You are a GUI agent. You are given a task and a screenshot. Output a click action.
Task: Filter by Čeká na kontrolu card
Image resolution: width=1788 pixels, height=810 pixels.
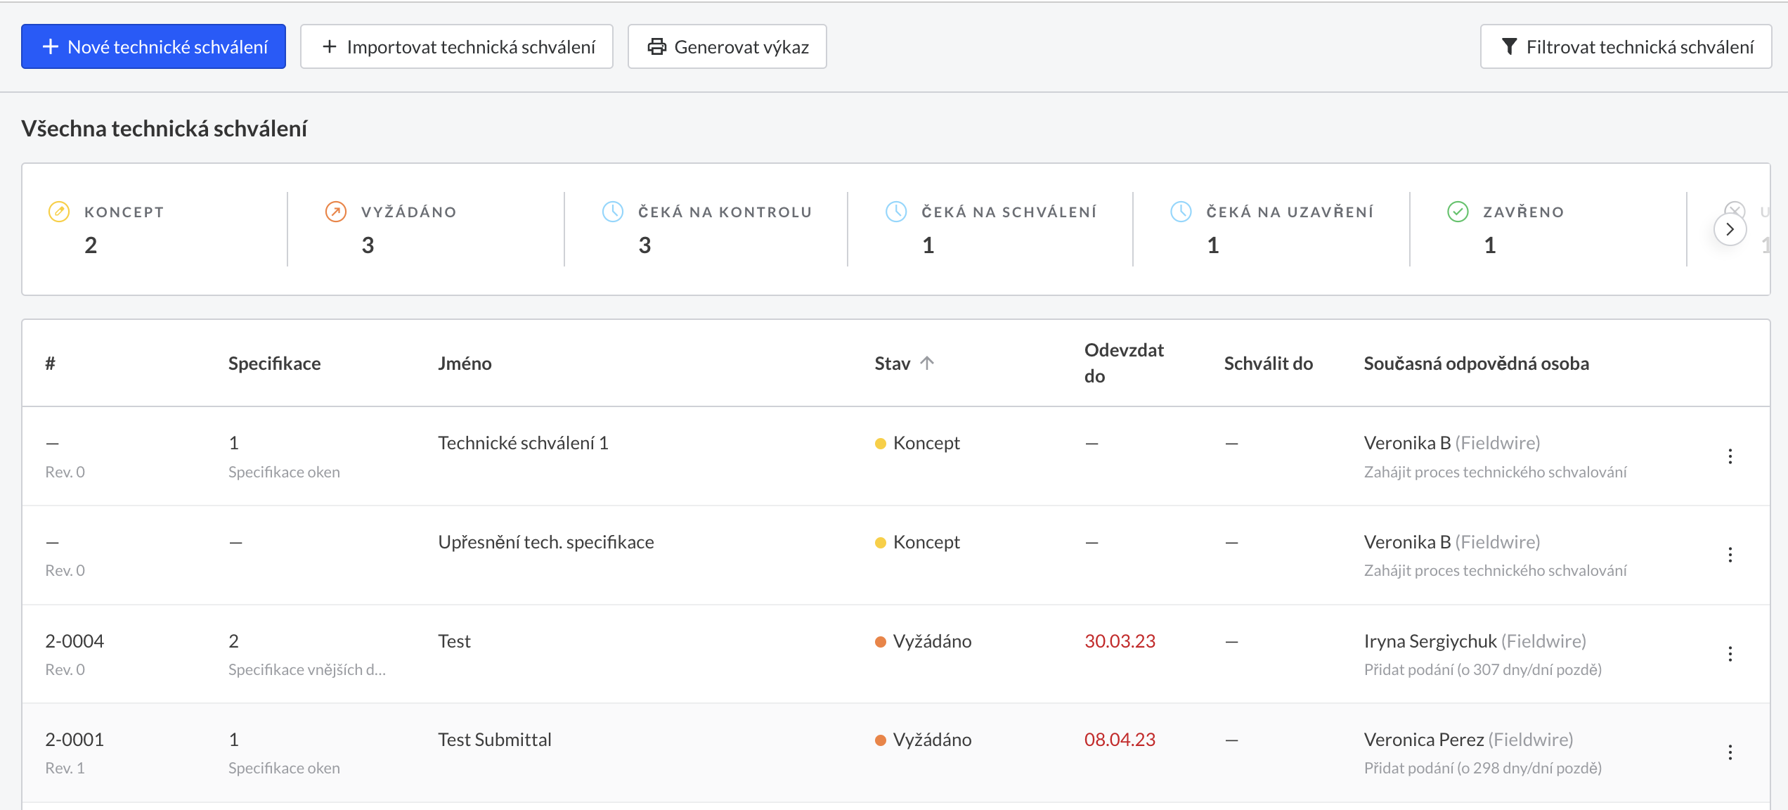point(706,229)
